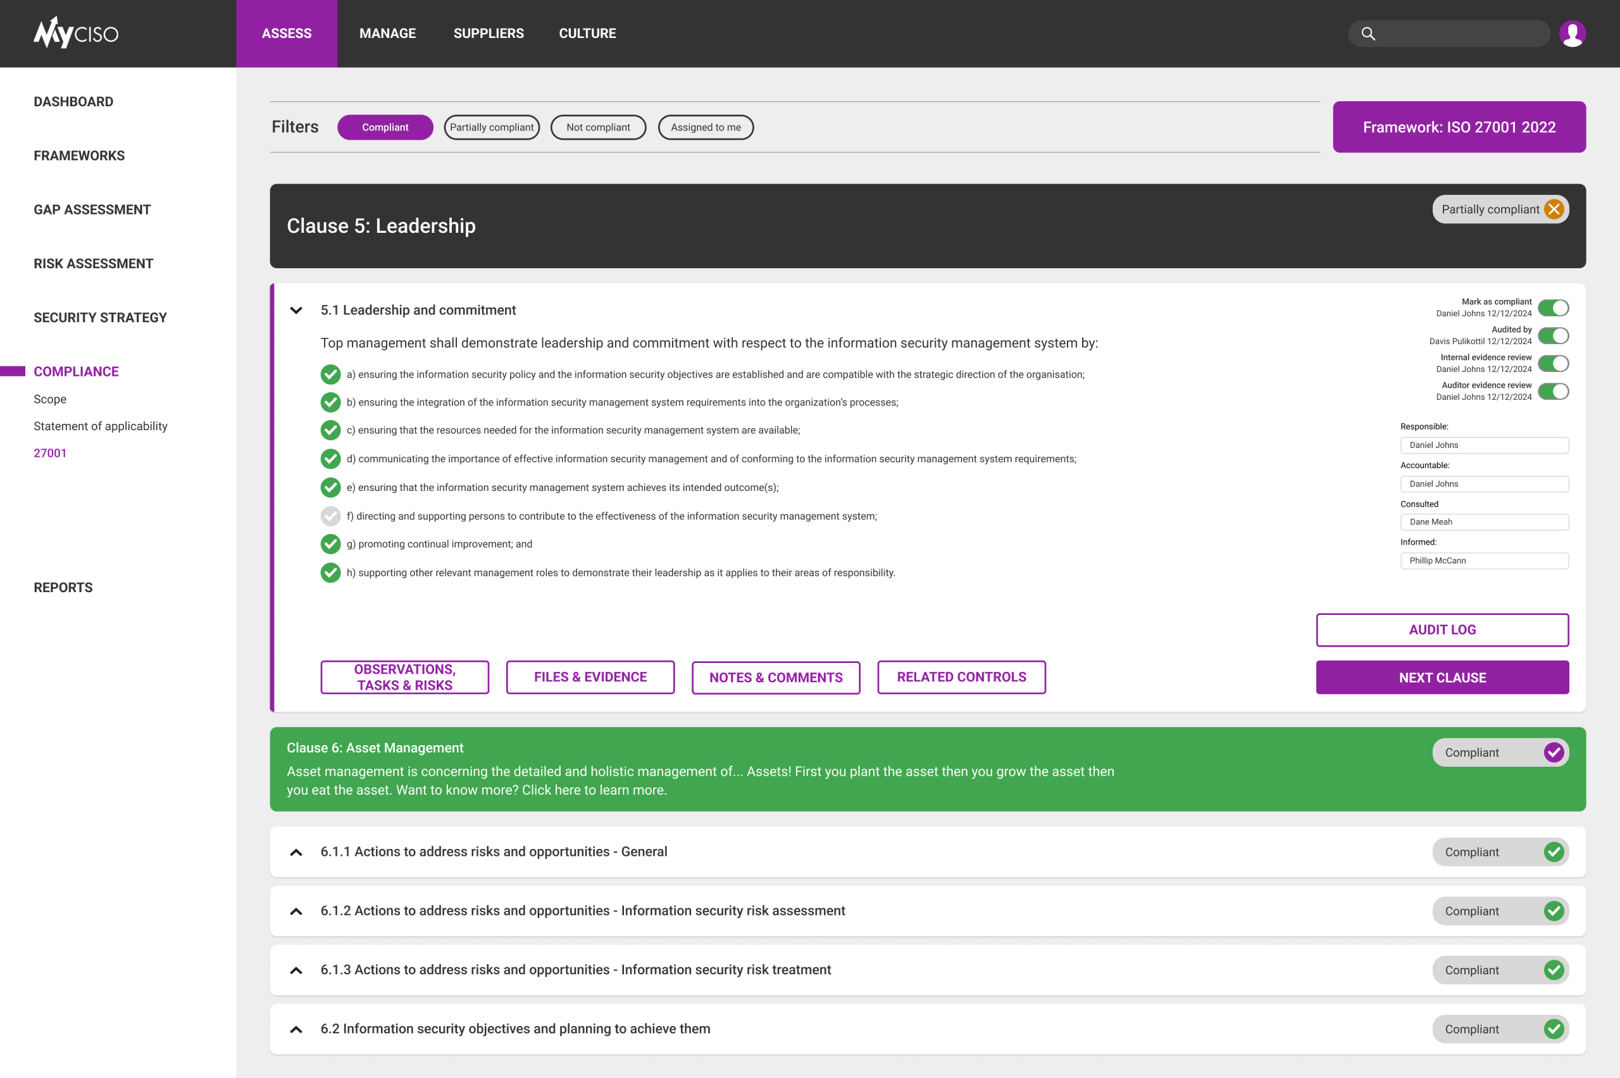Open FILES & EVIDENCE

pyautogui.click(x=590, y=677)
